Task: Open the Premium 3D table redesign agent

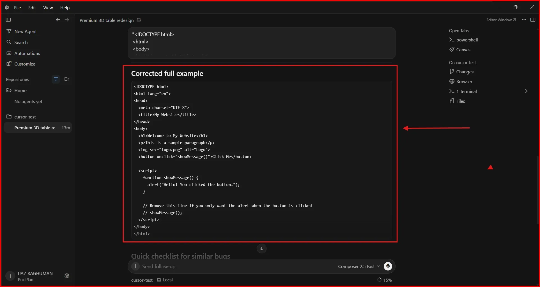Action: coord(38,128)
